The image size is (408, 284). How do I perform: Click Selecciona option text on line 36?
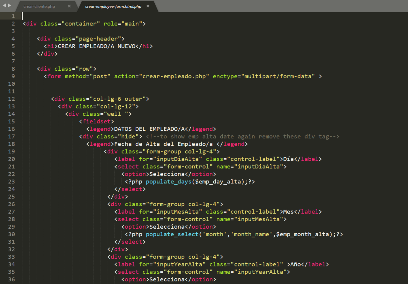click(x=167, y=279)
